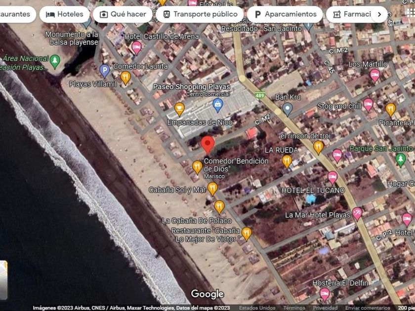Show more category chips with arrow
Image resolution: width=415 pixels, height=311 pixels.
click(x=379, y=14)
